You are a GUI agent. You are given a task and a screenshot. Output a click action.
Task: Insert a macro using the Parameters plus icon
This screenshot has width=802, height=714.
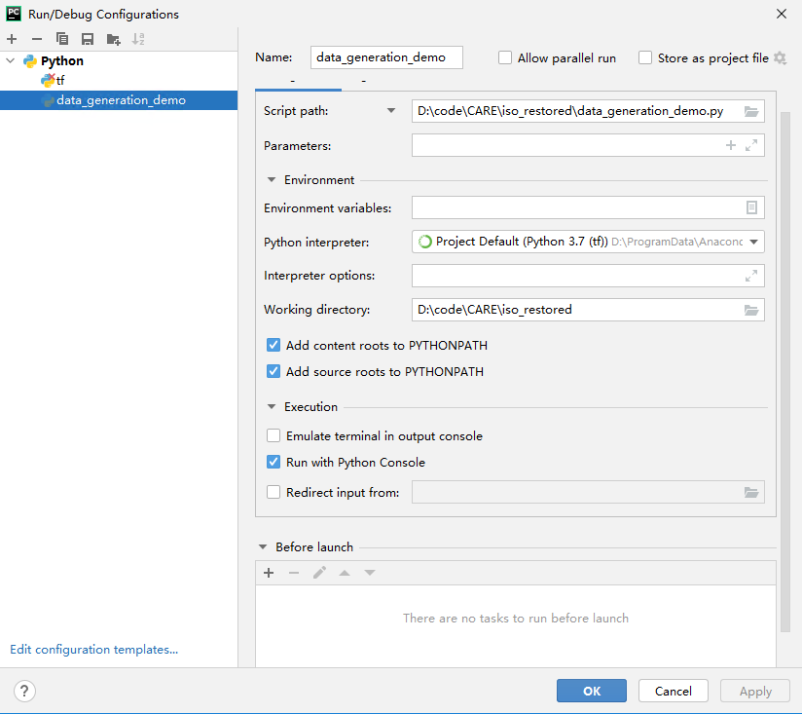(x=731, y=145)
